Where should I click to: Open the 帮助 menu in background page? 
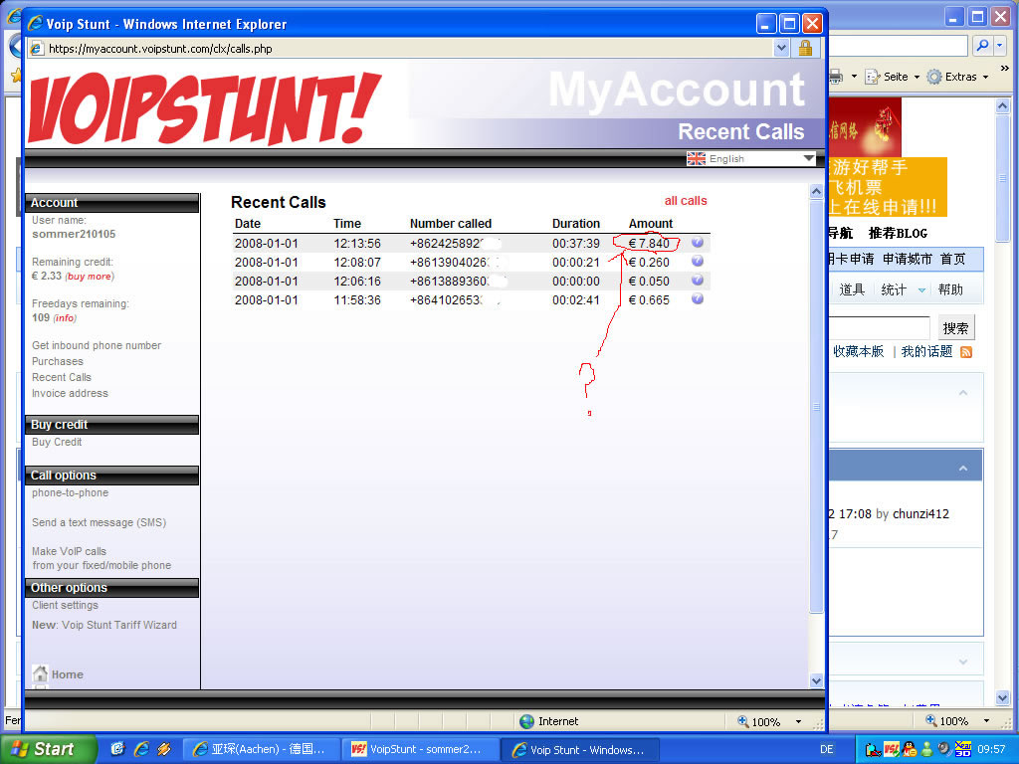pos(950,289)
